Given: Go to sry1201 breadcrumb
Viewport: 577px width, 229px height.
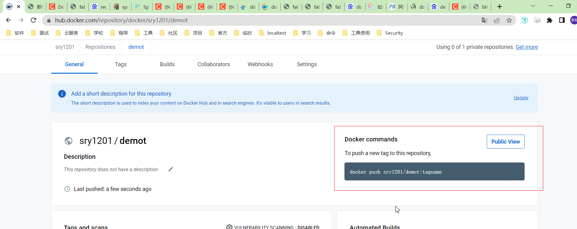Looking at the screenshot, I should pos(65,47).
